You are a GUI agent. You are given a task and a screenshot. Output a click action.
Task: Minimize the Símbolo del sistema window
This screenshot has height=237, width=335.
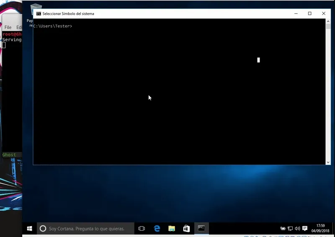(296, 13)
